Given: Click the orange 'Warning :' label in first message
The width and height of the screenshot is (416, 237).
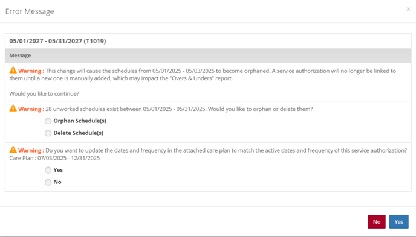Looking at the screenshot, I should click(x=31, y=71).
